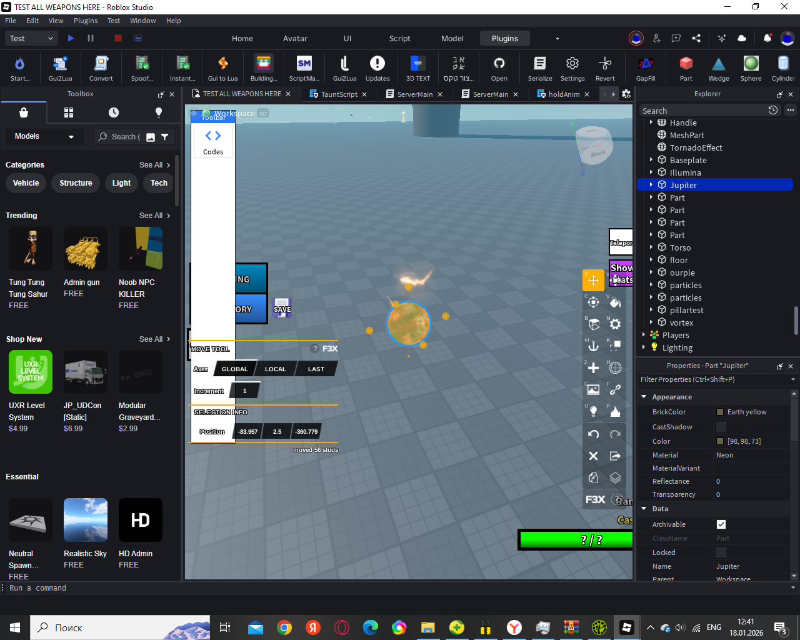Image resolution: width=800 pixels, height=640 pixels.
Task: Insert a Sphere part
Action: [x=751, y=68]
